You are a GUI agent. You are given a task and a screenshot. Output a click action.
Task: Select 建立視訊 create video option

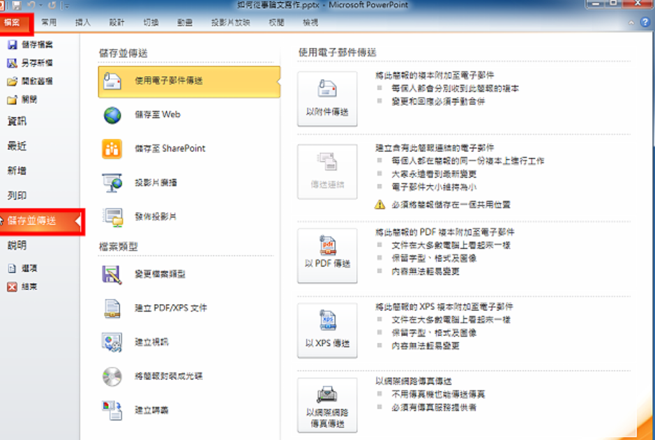(189, 342)
